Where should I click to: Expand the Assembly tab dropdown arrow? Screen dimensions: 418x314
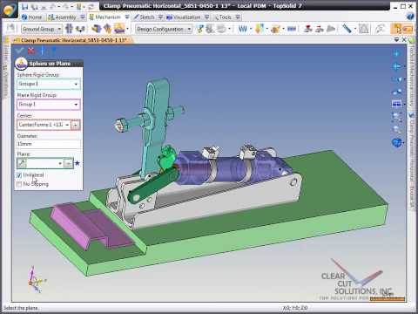pyautogui.click(x=83, y=17)
